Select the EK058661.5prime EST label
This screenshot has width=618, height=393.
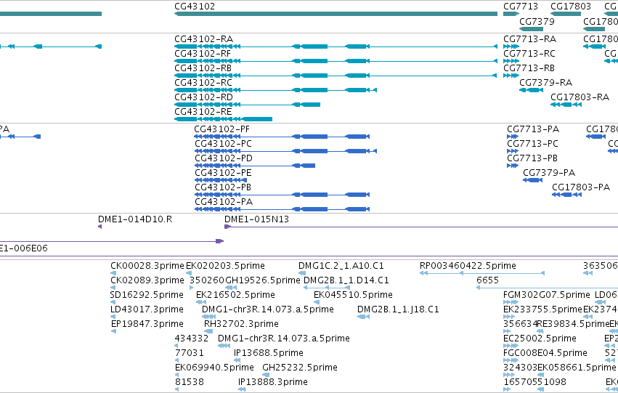point(577,368)
